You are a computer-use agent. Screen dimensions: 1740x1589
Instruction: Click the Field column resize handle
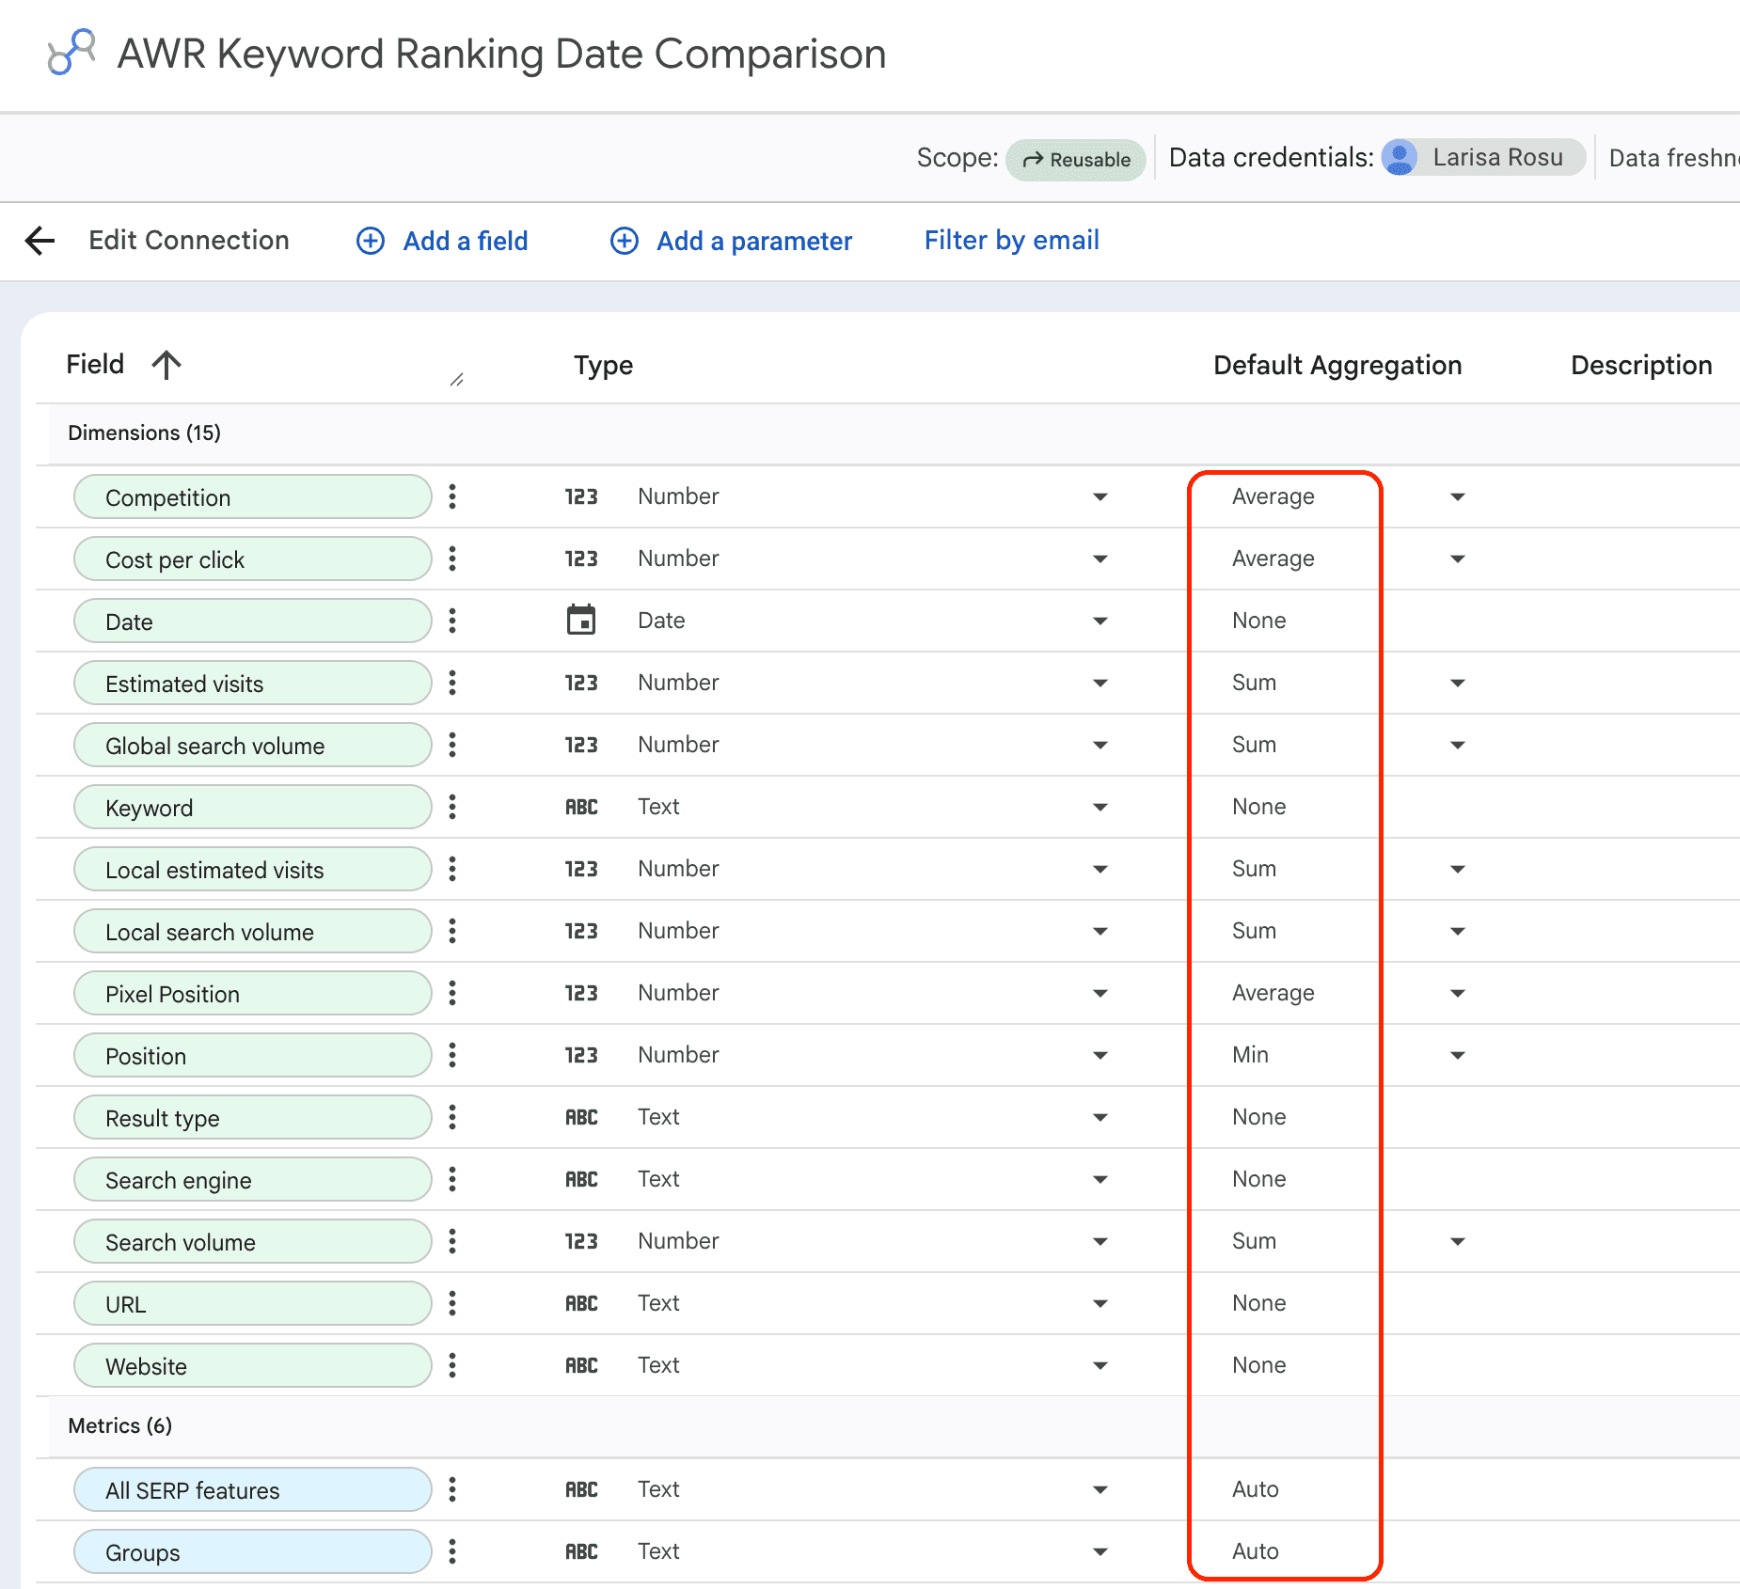pos(457,380)
